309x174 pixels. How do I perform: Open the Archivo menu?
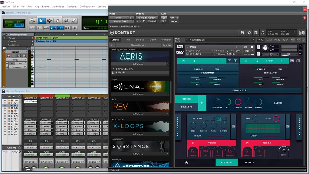click(6, 7)
